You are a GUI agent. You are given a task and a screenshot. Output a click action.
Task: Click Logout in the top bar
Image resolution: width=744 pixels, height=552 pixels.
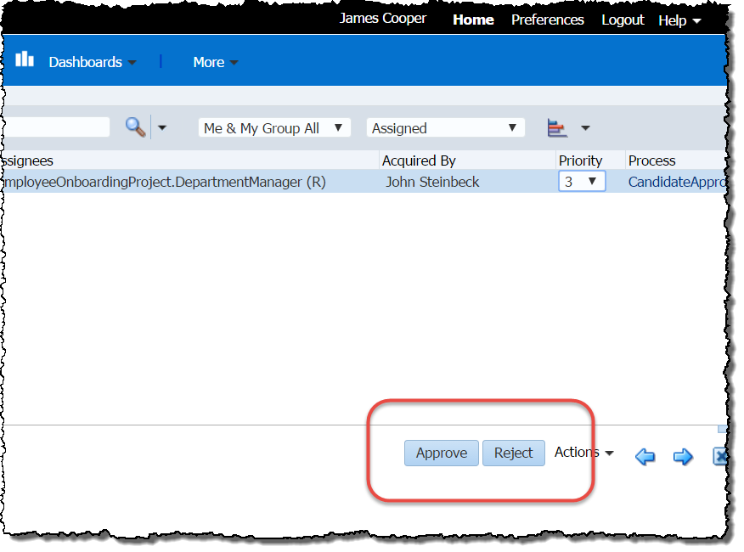623,20
